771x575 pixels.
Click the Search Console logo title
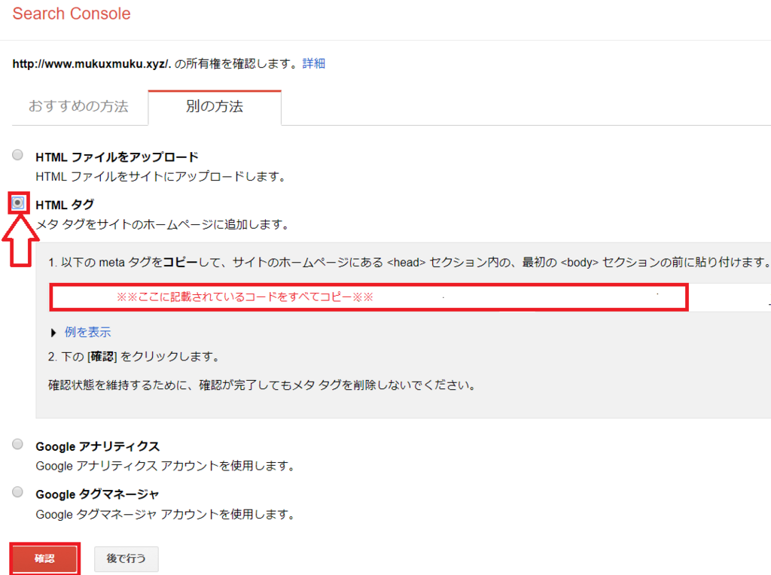[72, 14]
